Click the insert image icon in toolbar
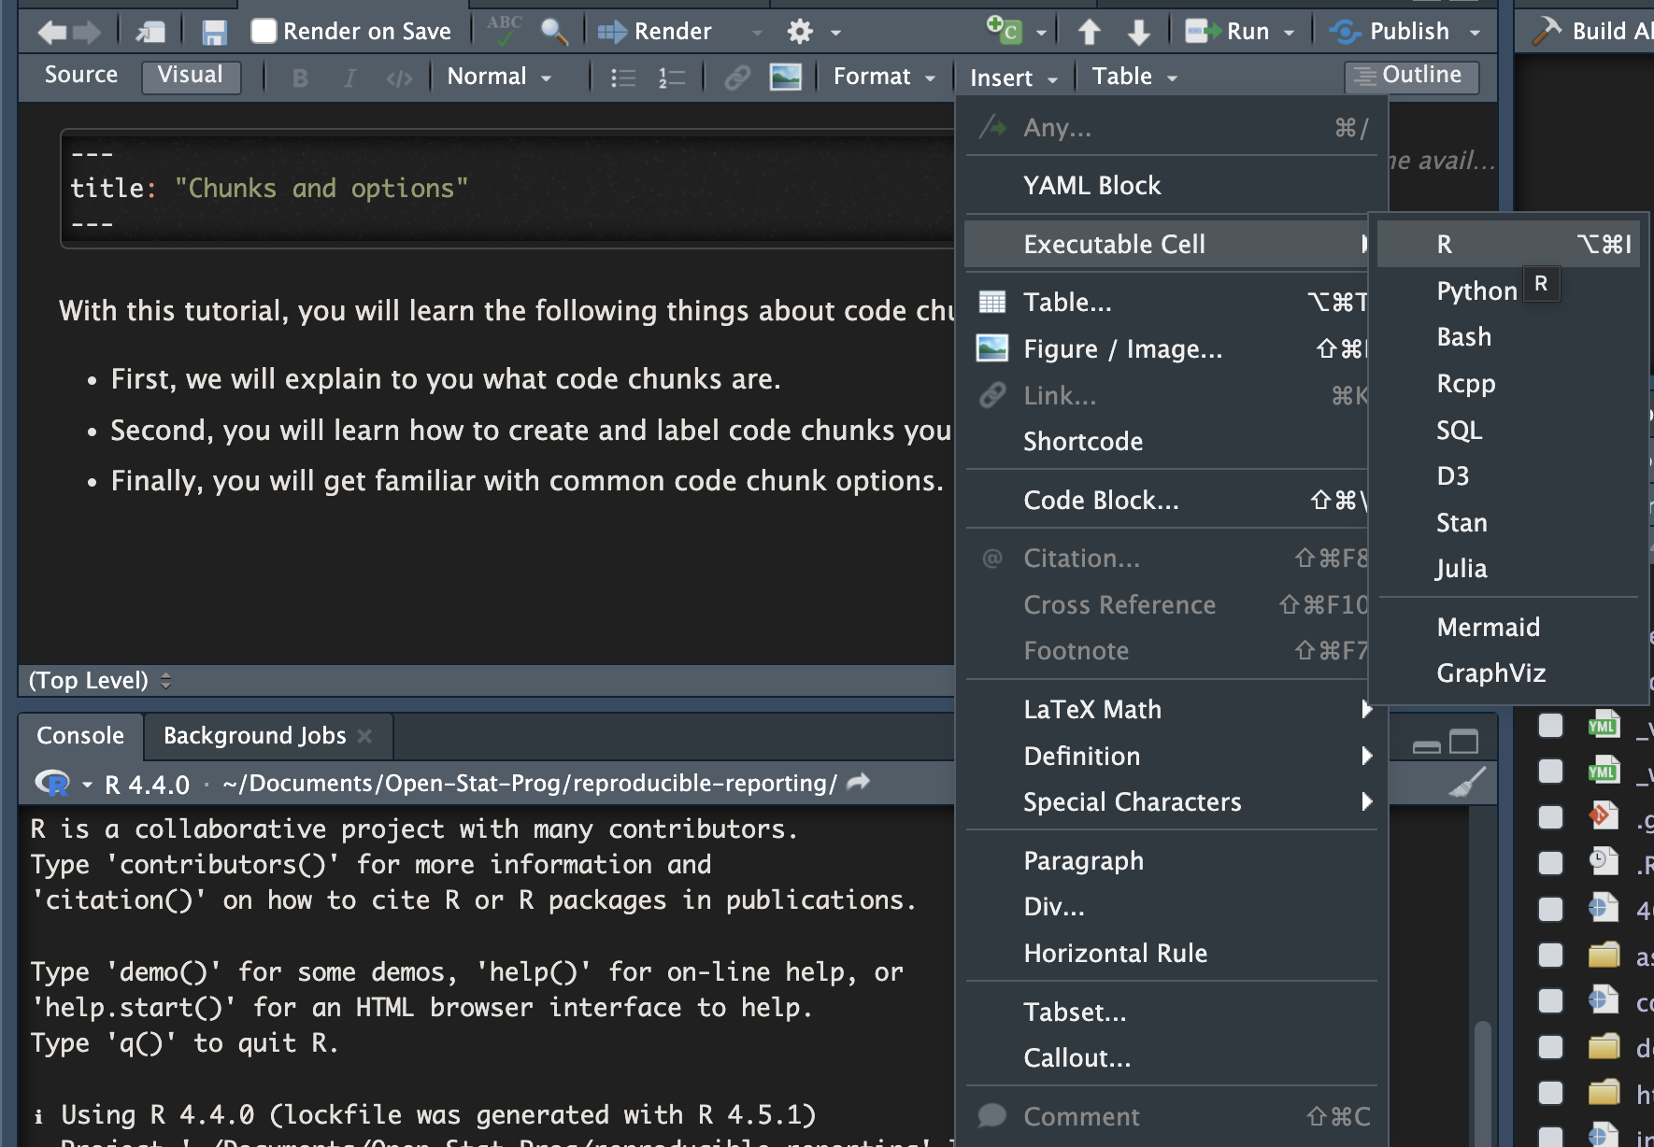Viewport: 1654px width, 1147px height. 785,77
